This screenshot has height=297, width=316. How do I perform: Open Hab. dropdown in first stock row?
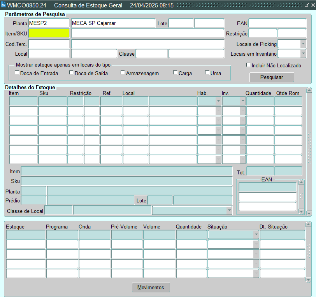coord(218,101)
